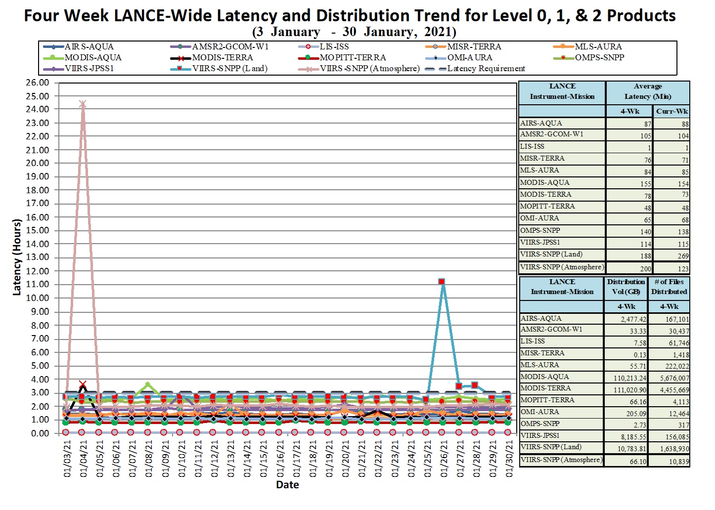The image size is (715, 510).
Task: Click the Curr-Wk column header
Action: click(671, 111)
